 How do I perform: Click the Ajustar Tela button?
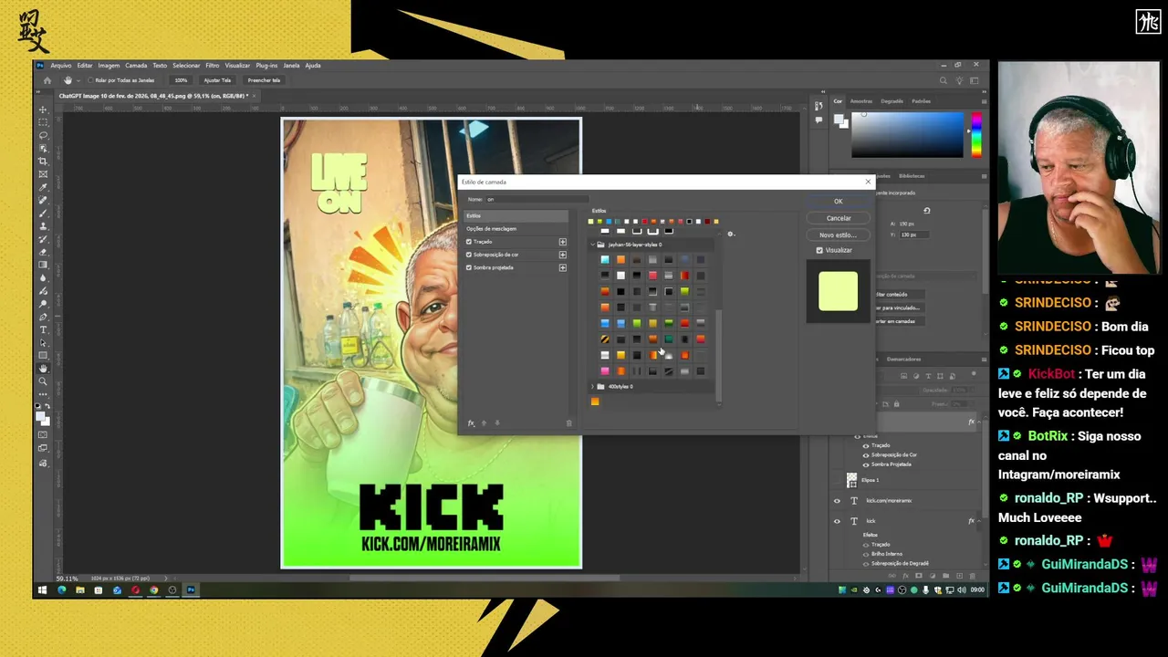tap(217, 80)
